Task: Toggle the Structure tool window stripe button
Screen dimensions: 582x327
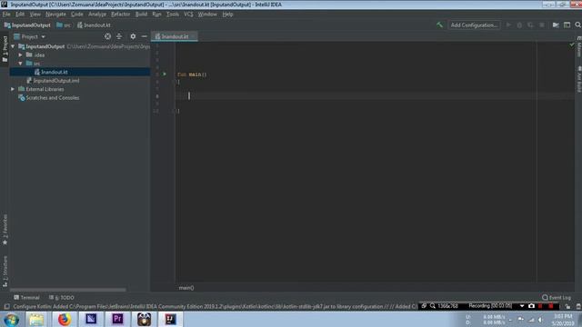Action: [5, 272]
